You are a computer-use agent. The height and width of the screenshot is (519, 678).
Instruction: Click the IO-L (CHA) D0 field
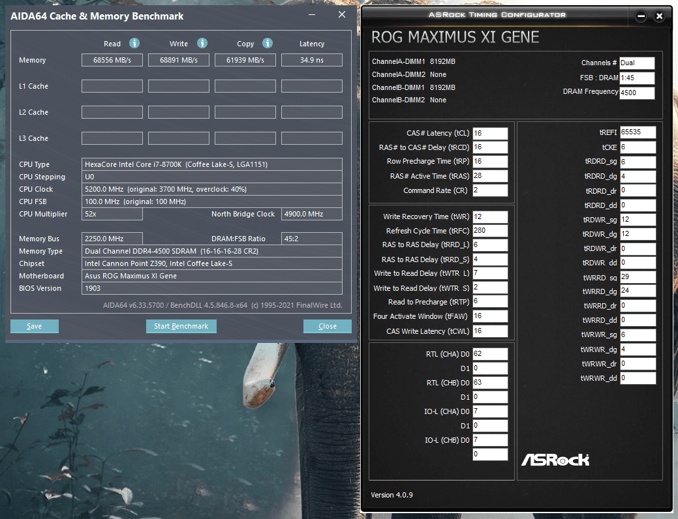[x=490, y=411]
